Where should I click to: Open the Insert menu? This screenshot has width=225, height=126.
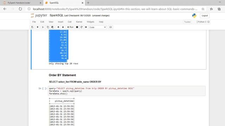click(60, 22)
